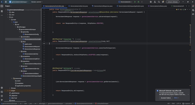
Task: Open Code With Me user icon
Action: point(155,2)
